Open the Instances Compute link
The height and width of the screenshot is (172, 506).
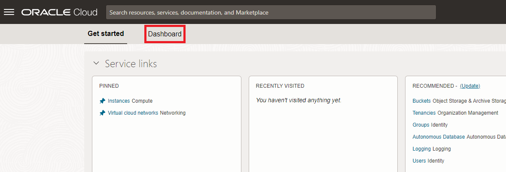119,101
